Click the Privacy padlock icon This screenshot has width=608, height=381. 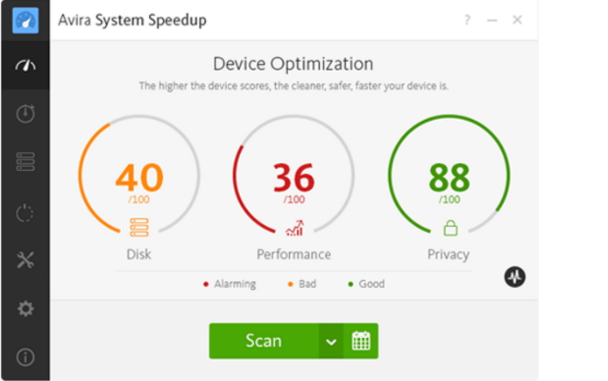click(x=450, y=229)
